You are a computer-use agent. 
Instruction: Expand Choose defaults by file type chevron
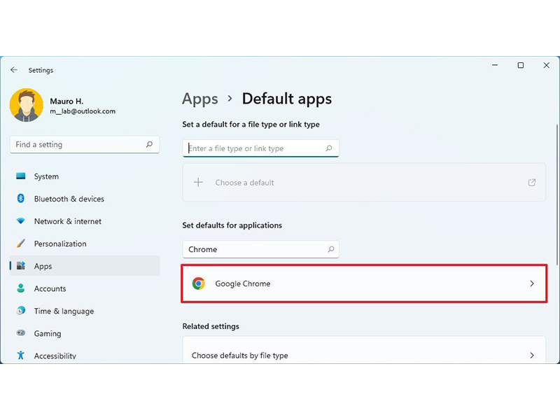click(532, 356)
